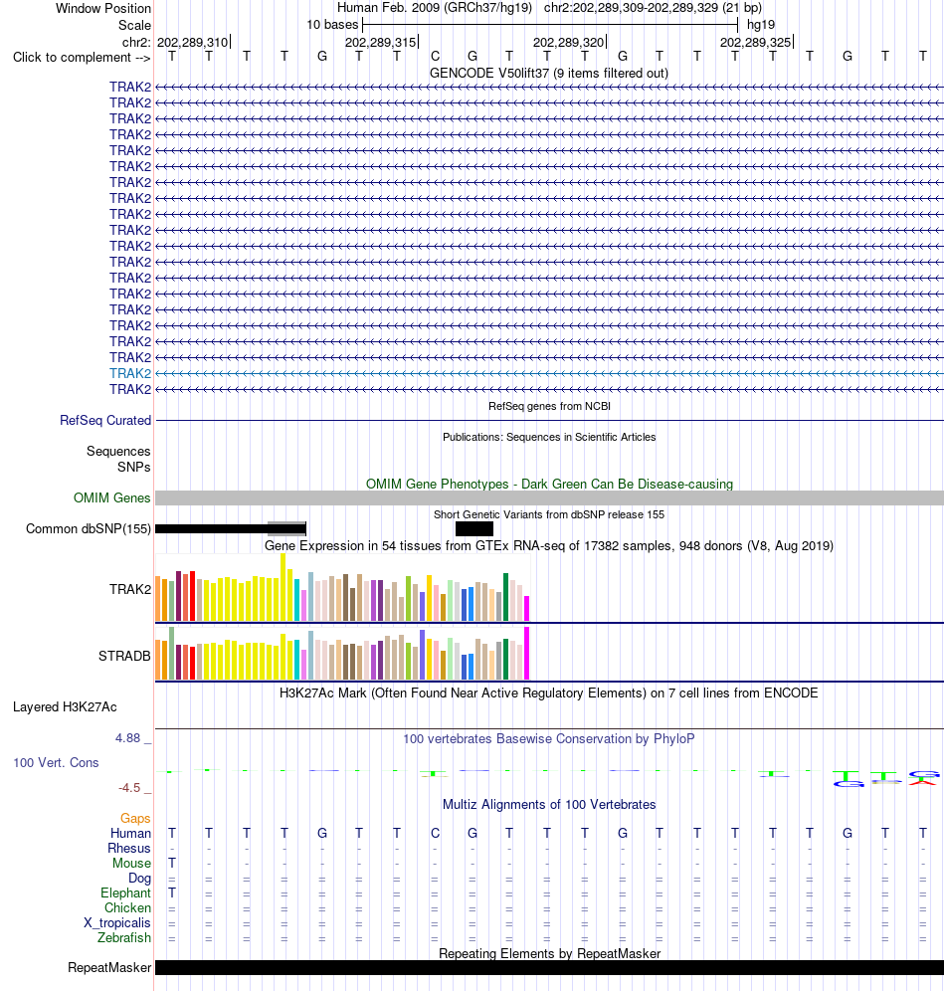Click the magenta bar in the TRAK2 expression chart
The width and height of the screenshot is (945, 991).
(x=527, y=609)
